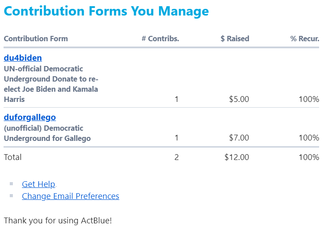Screen dimensions: 324x226
Task: Click the $ Raised column header
Action: click(235, 39)
